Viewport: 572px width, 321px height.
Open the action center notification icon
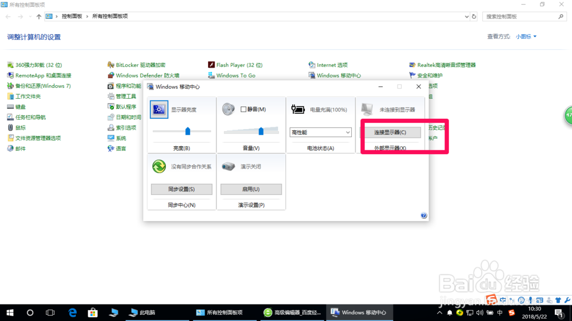559,312
